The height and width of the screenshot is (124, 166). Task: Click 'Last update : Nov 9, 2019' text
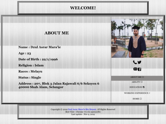pyautogui.click(x=83, y=114)
